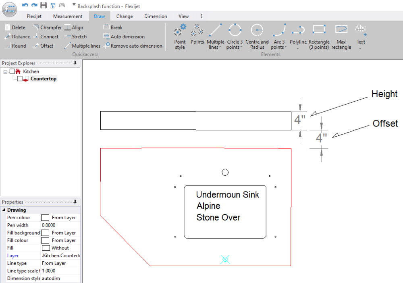Pick the Max rectangle tool

click(x=341, y=36)
